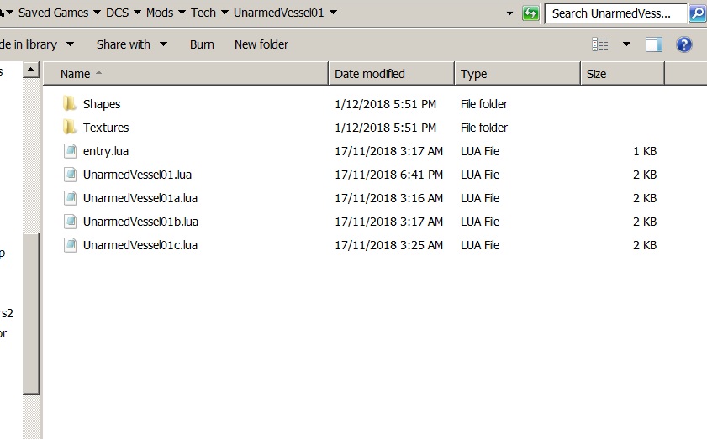Select the UnarmedVessel01c.lua file icon

(70, 245)
